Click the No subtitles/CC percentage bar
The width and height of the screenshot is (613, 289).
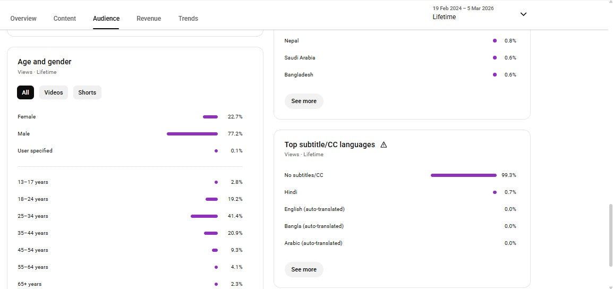(463, 175)
